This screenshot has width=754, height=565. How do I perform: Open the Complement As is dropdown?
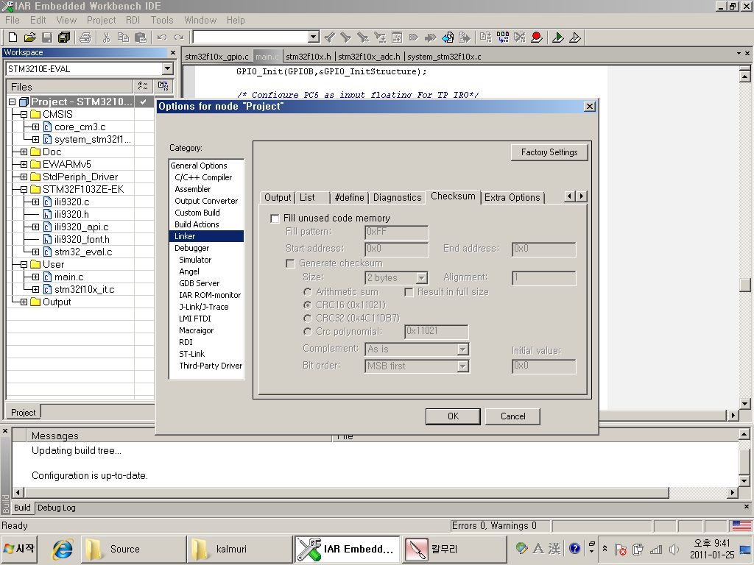coord(462,349)
